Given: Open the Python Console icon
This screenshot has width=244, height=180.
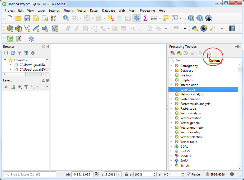Looking at the screenshot, I should (x=195, y=28).
